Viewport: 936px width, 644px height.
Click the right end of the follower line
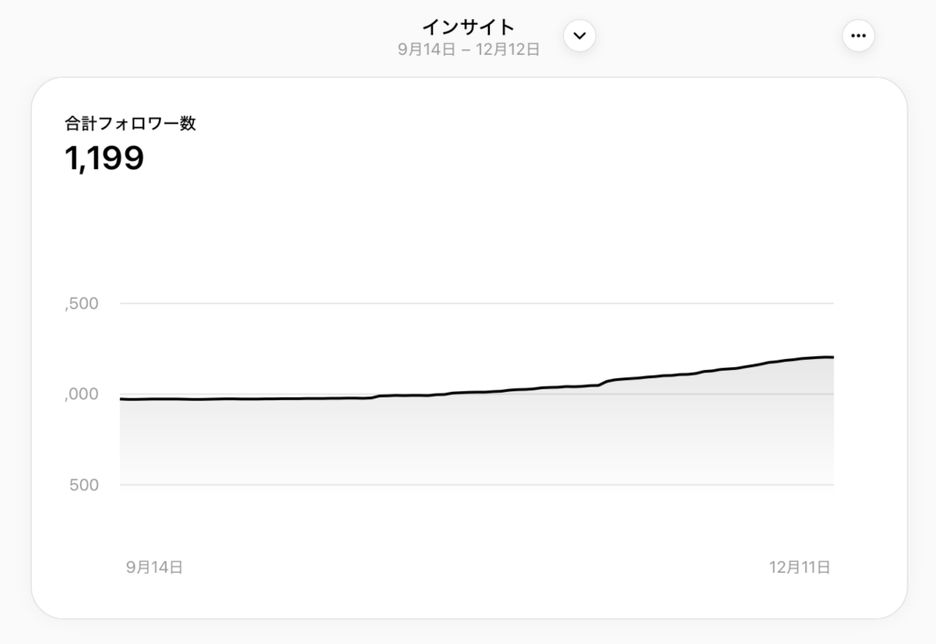[831, 357]
